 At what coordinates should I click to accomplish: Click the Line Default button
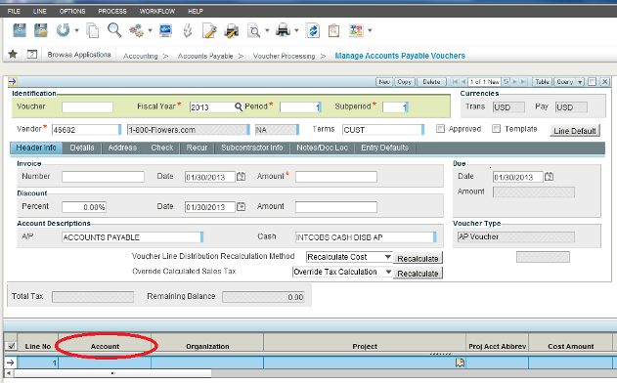[x=575, y=131]
